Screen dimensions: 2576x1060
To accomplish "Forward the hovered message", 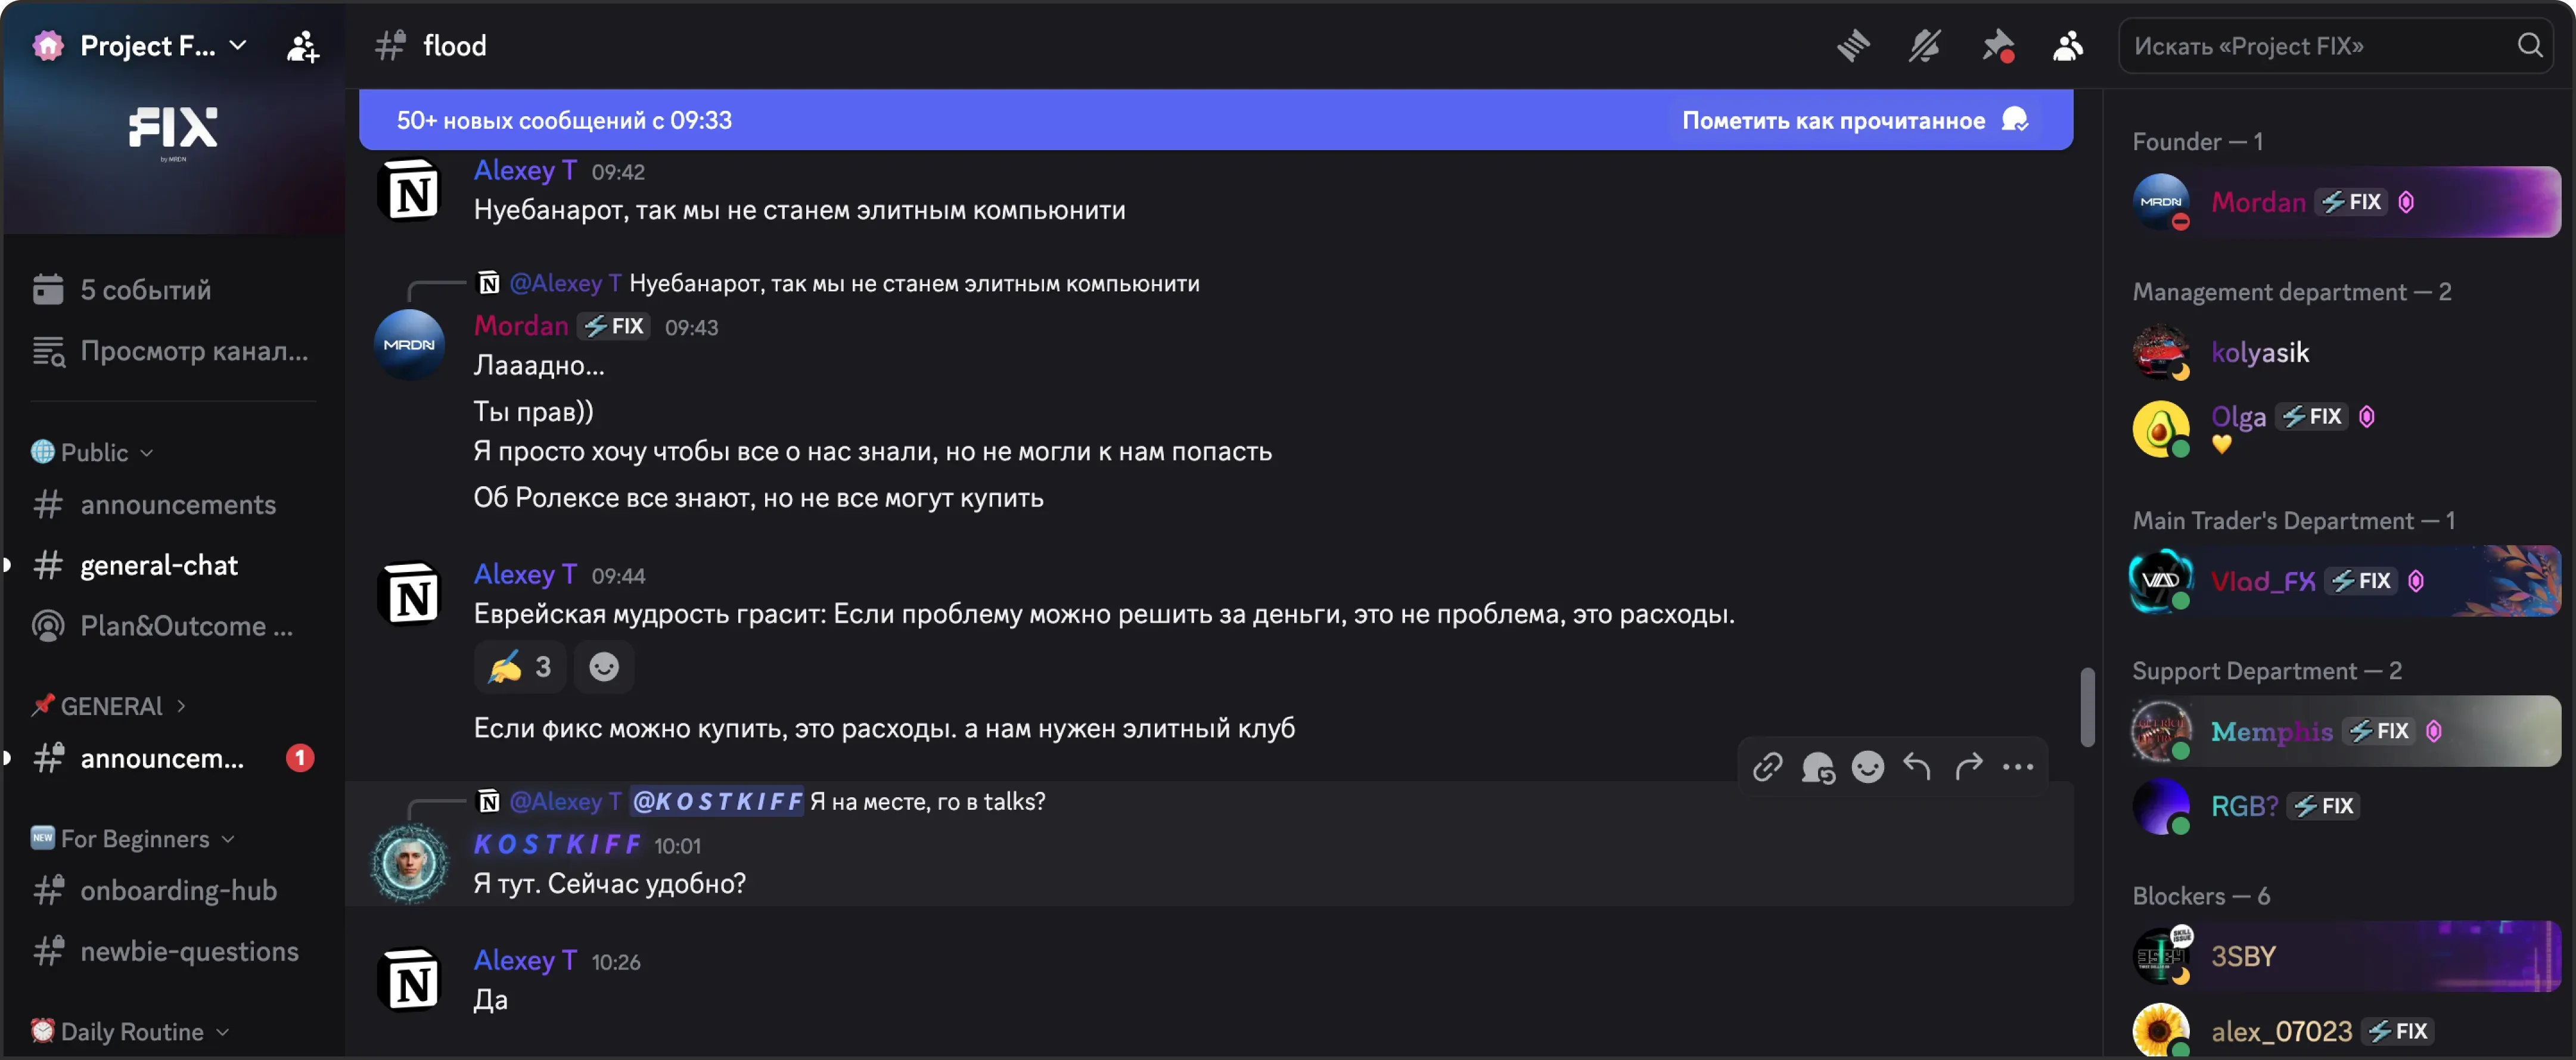I will click(x=1968, y=767).
